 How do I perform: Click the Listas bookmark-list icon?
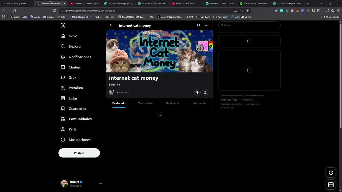[x=63, y=98]
